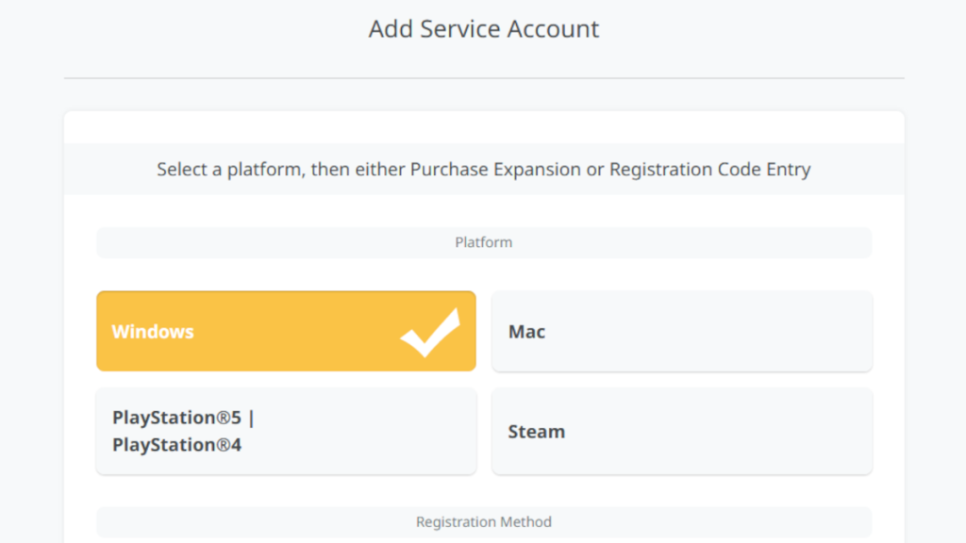This screenshot has height=543, width=966.
Task: Click the empty right side of the Steam tile
Action: pos(755,431)
